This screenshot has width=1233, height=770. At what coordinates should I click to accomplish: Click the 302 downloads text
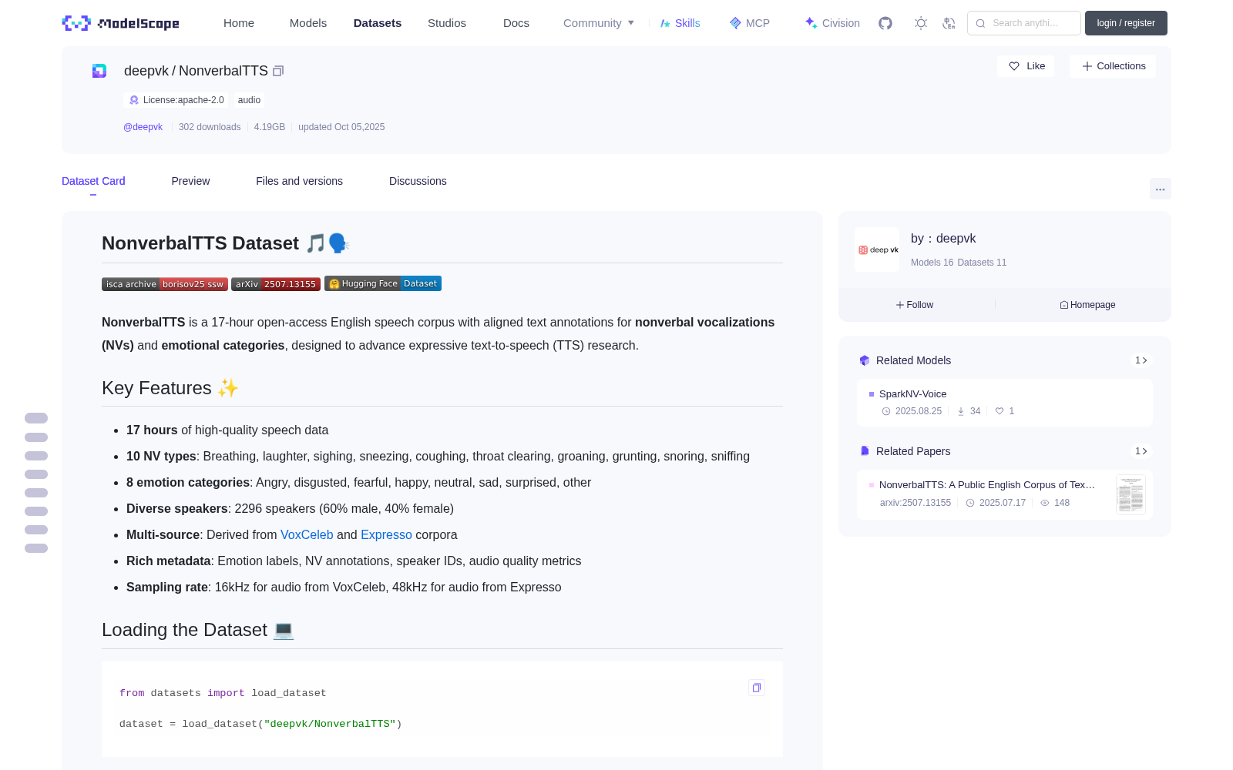click(x=210, y=127)
